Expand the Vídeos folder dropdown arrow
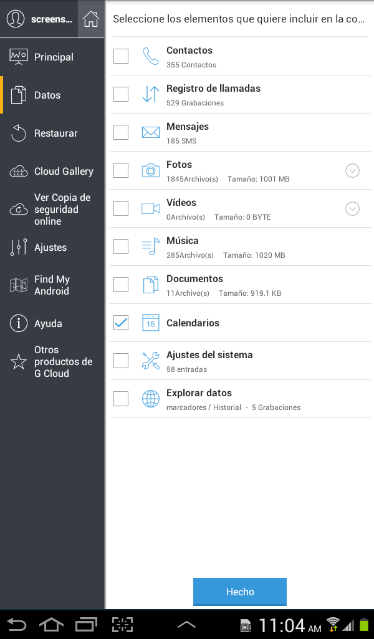The height and width of the screenshot is (639, 374). click(x=352, y=209)
